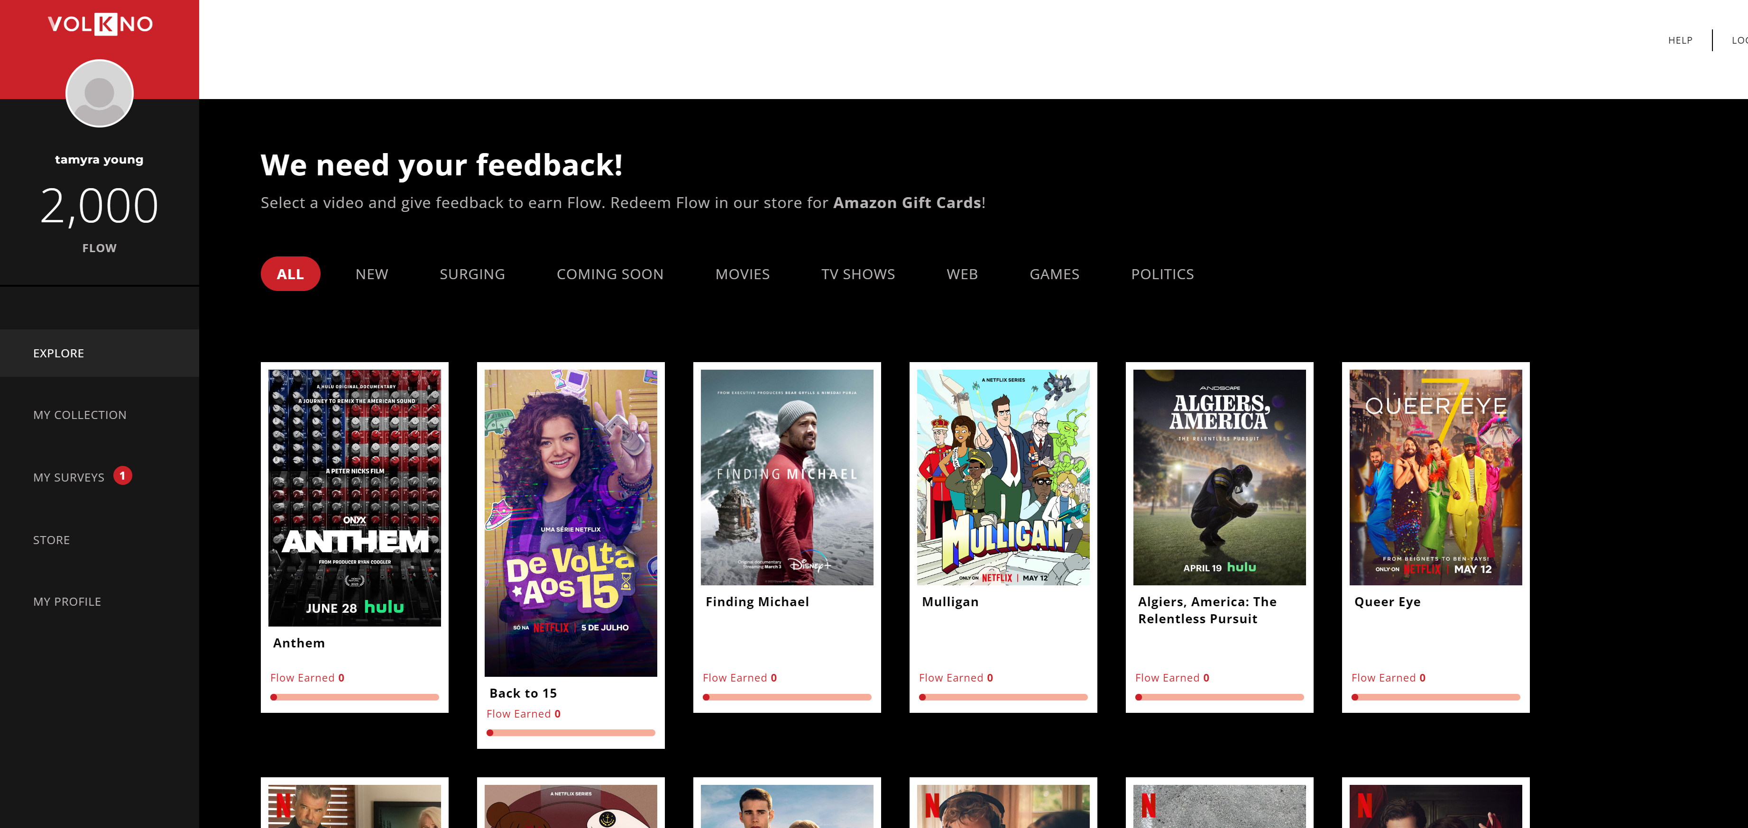Open the Mulligan poster image

tap(1002, 477)
